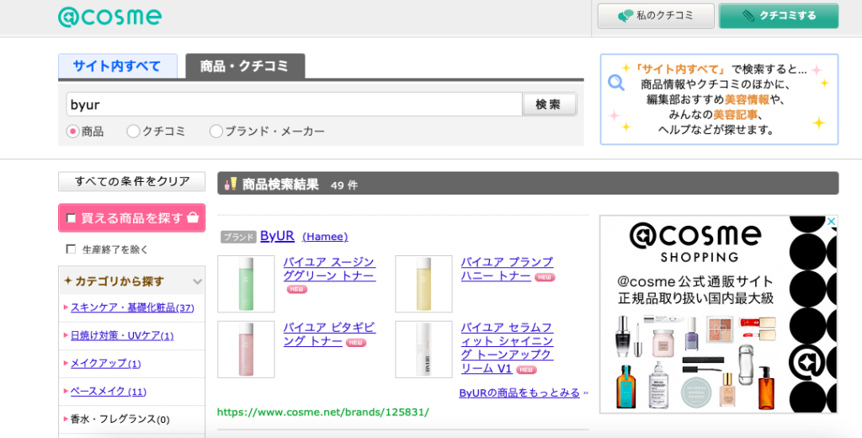Click NEW badge on スージンググリーン トナー
The width and height of the screenshot is (862, 438).
[297, 290]
